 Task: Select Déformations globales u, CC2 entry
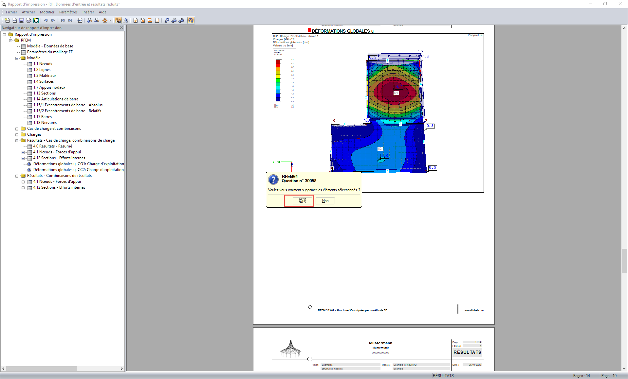(x=79, y=170)
